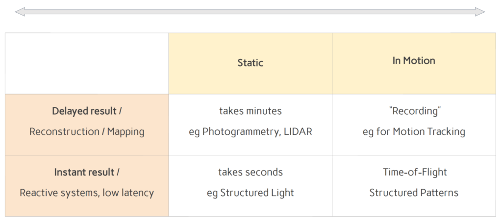This screenshot has width=502, height=223.
Task: Click the "Reconstruction / Mapping" text
Action: coord(87,131)
